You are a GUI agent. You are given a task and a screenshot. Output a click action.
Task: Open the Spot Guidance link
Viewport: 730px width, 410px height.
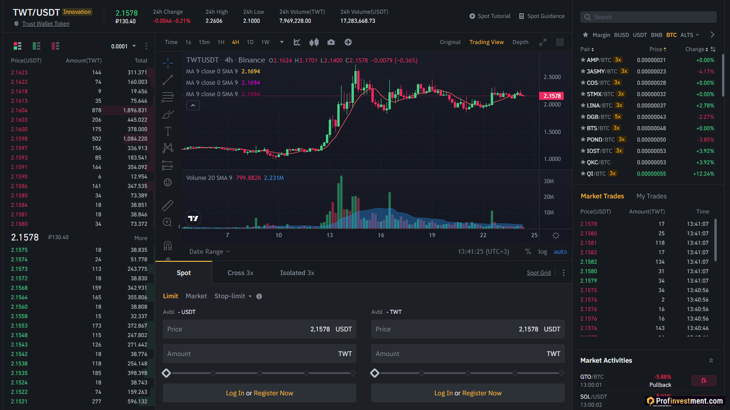pyautogui.click(x=541, y=16)
